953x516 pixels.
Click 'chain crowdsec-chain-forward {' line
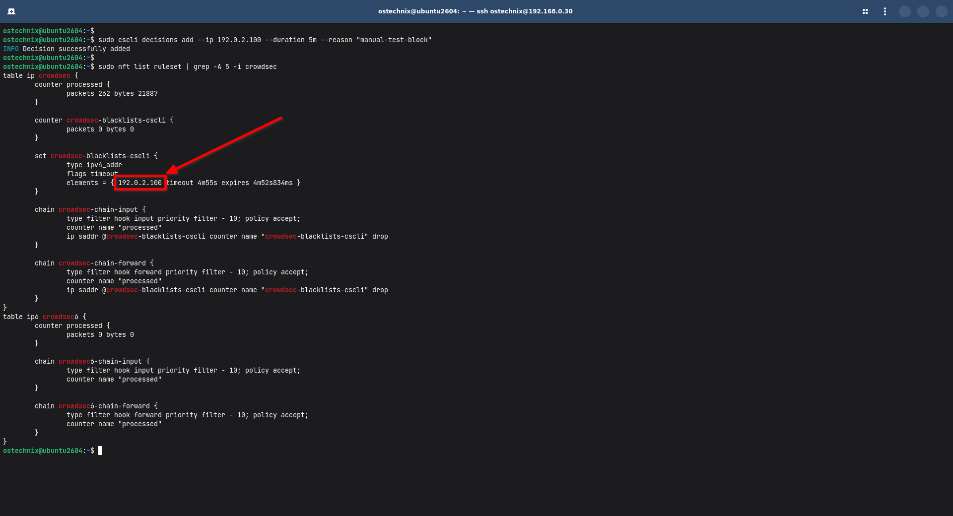pyautogui.click(x=94, y=263)
